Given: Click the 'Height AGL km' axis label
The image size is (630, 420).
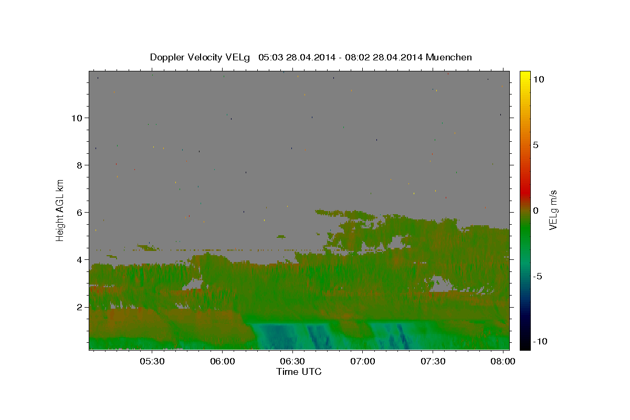Looking at the screenshot, I should [60, 209].
